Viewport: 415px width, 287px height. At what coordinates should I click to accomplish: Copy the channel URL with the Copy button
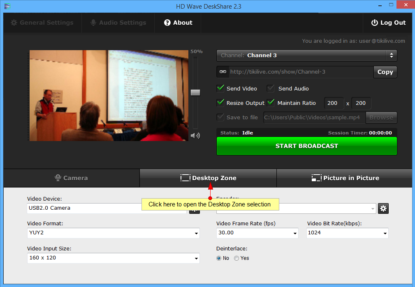[x=385, y=72]
